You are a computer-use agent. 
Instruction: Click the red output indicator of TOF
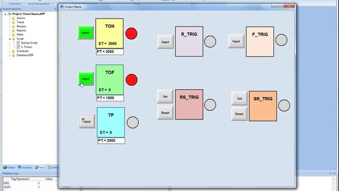pos(131,80)
